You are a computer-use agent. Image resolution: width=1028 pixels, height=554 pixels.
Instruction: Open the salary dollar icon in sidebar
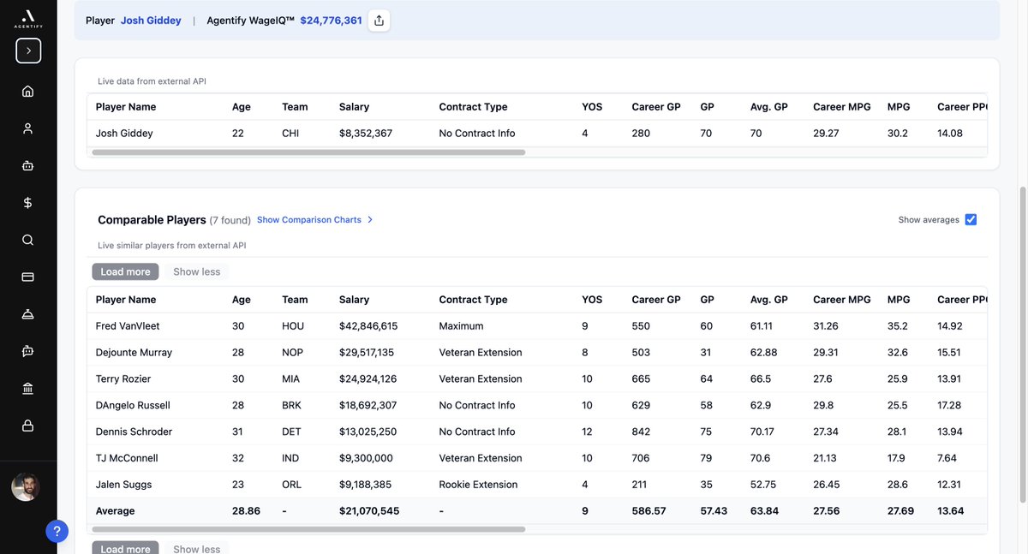[27, 202]
